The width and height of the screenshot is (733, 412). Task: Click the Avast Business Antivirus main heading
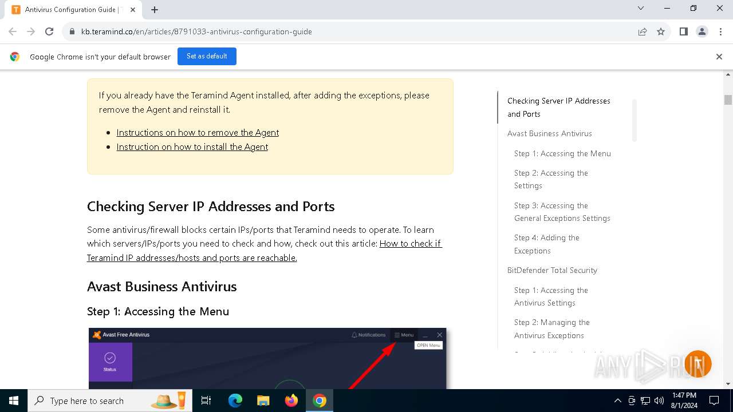162,287
